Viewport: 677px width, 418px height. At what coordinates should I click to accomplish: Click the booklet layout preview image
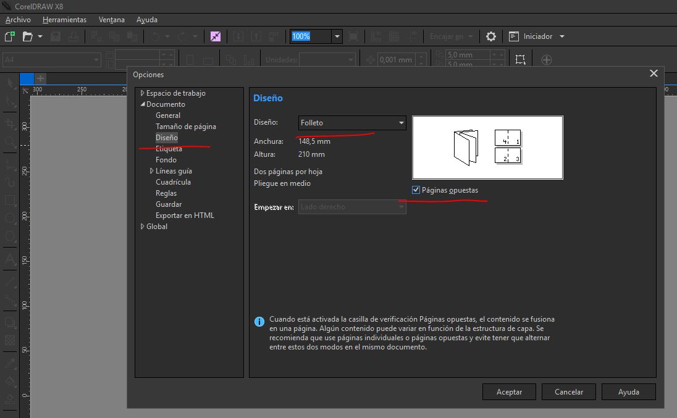(x=487, y=148)
